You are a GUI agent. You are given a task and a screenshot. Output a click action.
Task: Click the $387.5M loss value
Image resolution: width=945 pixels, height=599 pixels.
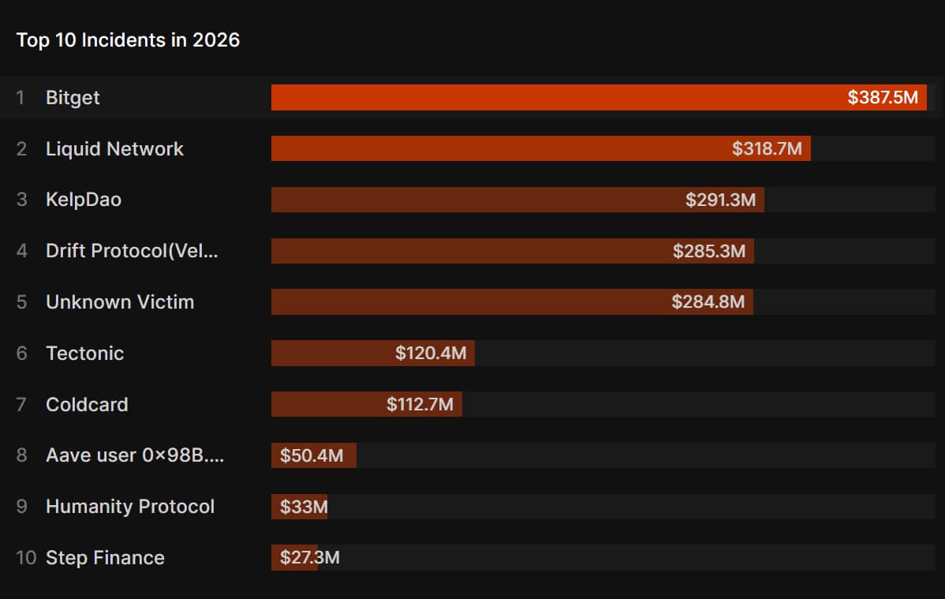(x=883, y=97)
